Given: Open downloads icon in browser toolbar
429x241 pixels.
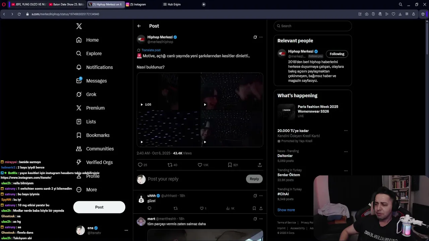Looking at the screenshot, I should (400, 14).
